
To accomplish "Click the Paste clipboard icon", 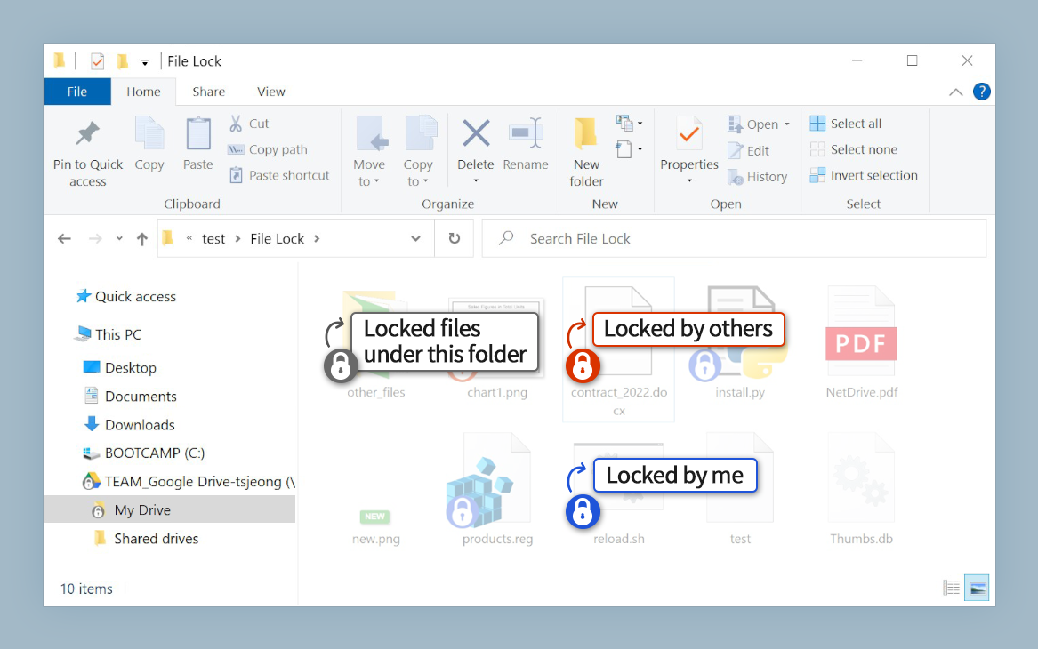I will coord(197,135).
